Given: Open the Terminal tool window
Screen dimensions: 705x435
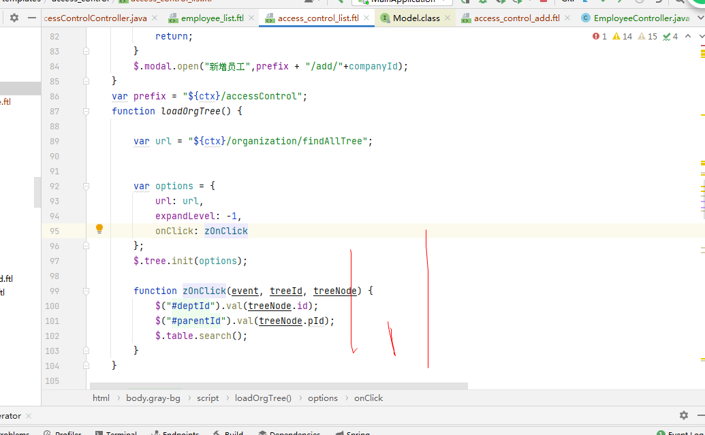Looking at the screenshot, I should coord(116,433).
